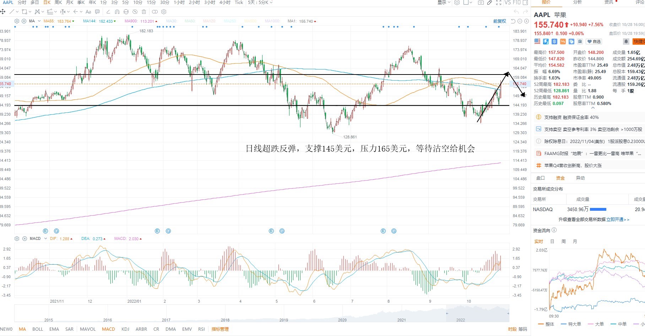This screenshot has width=645, height=336.
Task: Zoom in chart with plus icon
Action: pyautogui.click(x=526, y=21)
